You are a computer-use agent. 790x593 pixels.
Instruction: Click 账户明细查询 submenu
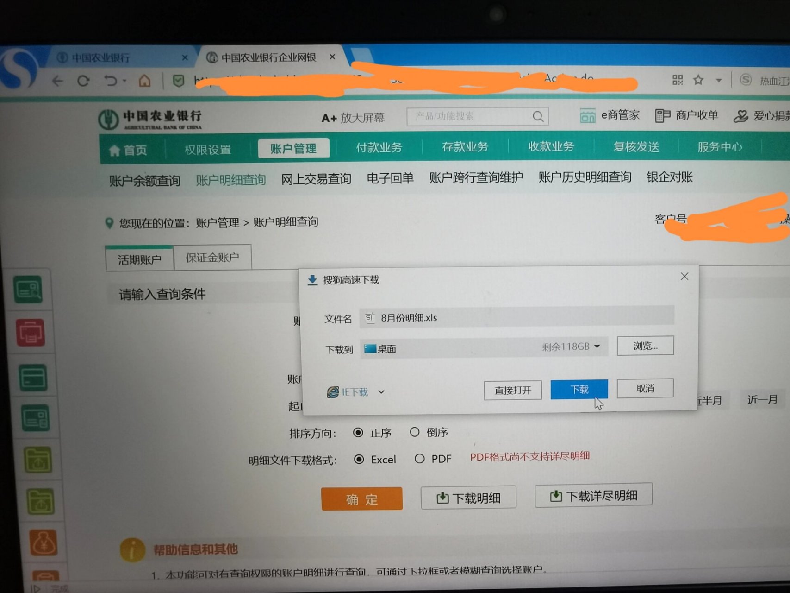231,180
